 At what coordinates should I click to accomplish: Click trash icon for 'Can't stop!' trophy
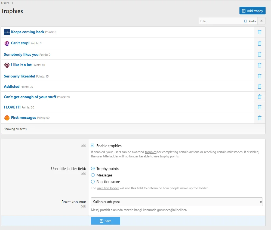tap(259, 43)
